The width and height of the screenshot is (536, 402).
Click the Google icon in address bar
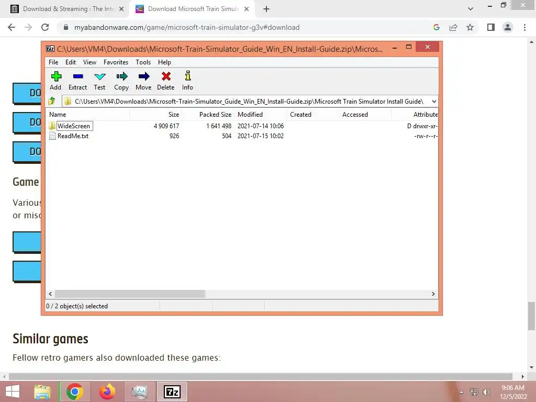(436, 27)
